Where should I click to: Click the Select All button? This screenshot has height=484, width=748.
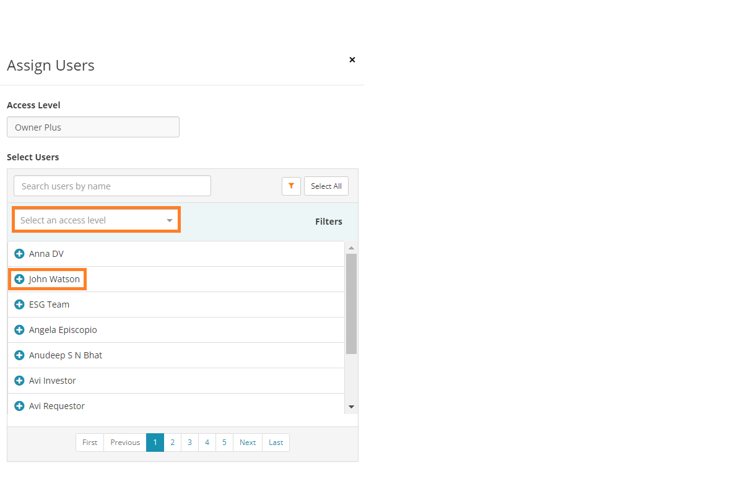(x=326, y=186)
